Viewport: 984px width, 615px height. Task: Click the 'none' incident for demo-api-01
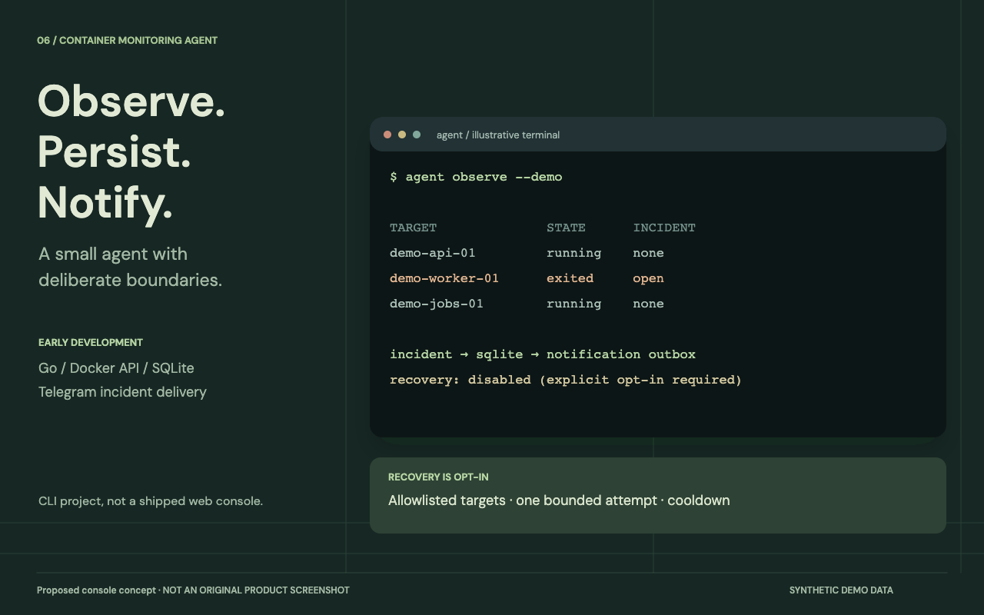pos(648,253)
